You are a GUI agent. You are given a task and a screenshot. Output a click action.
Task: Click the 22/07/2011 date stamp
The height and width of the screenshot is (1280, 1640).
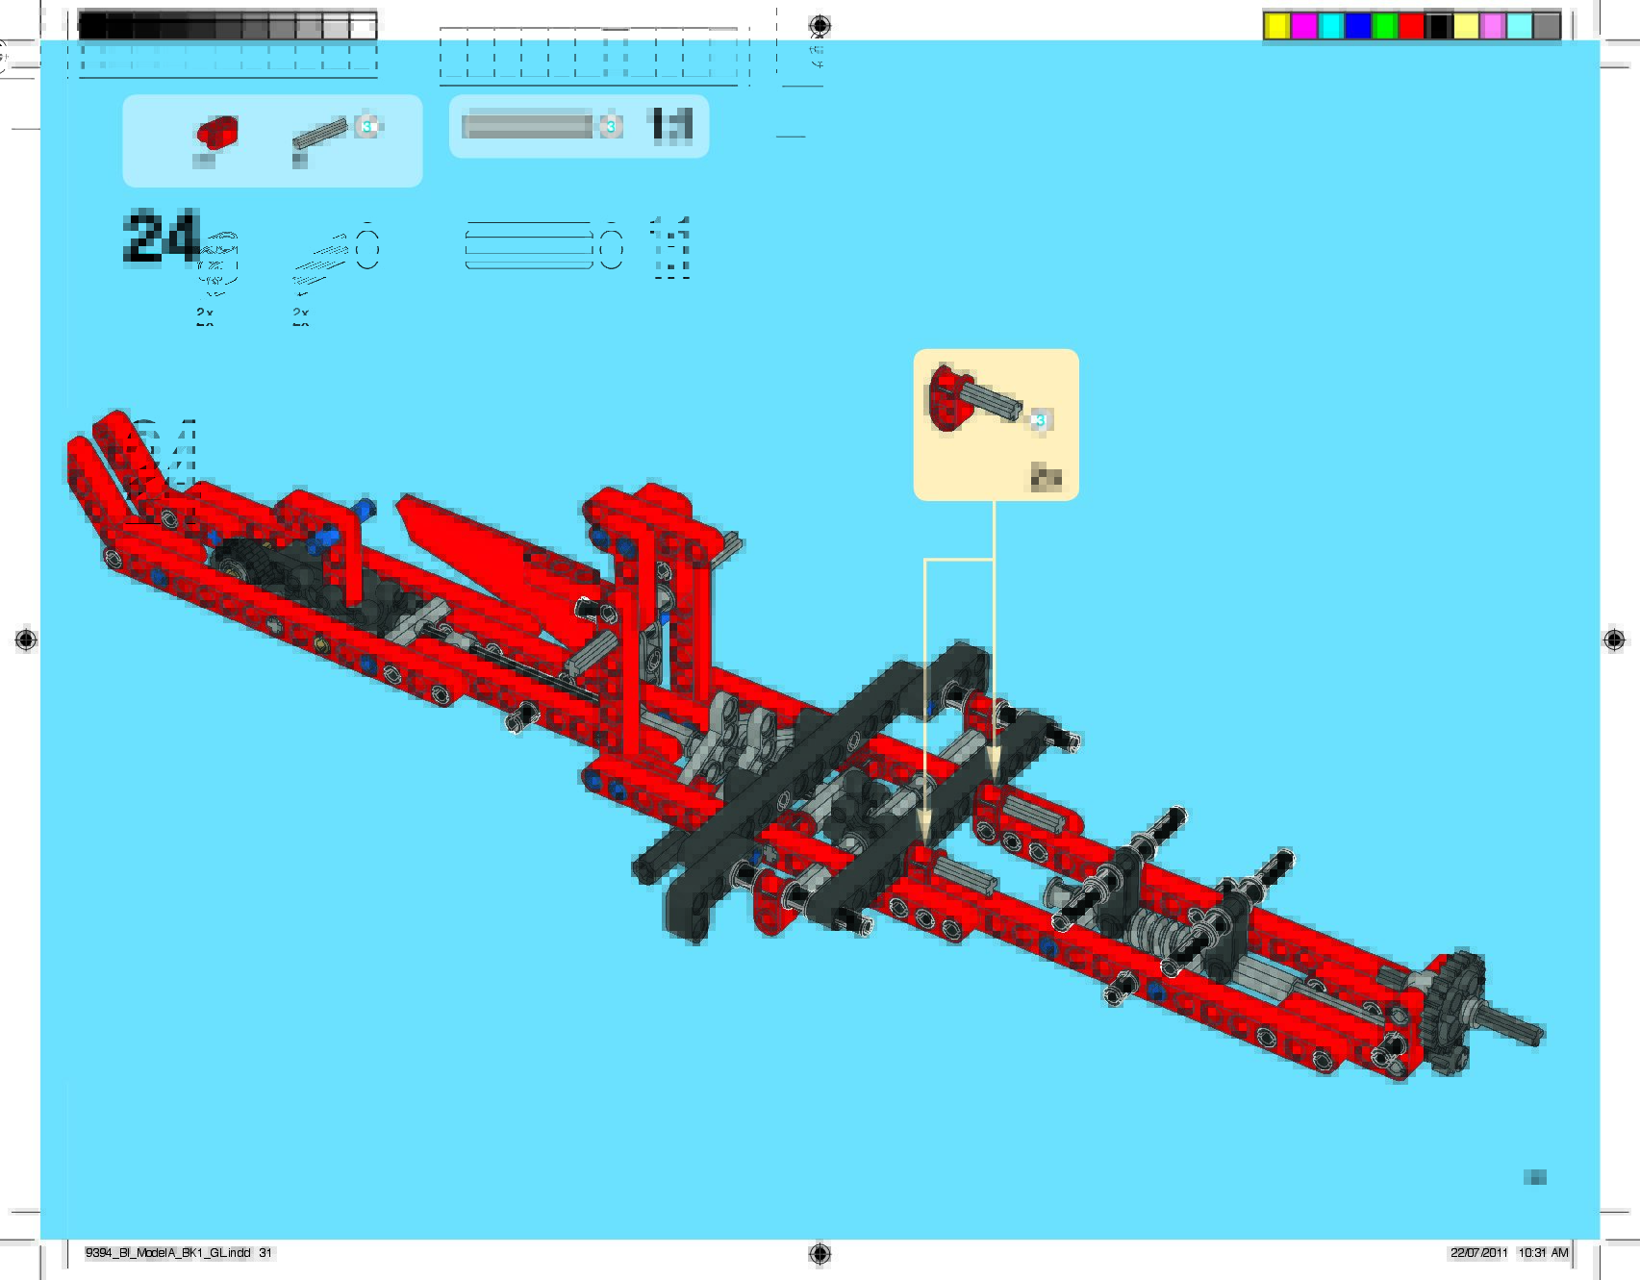click(1478, 1252)
